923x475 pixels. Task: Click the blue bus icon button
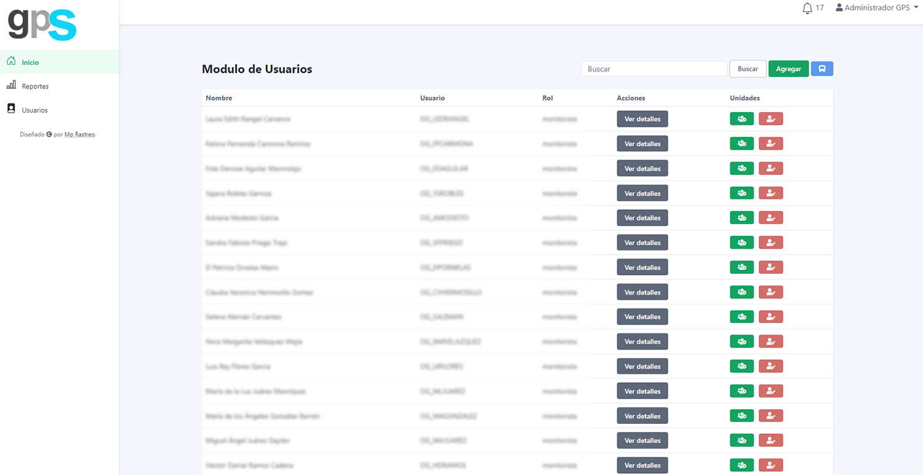coord(821,69)
